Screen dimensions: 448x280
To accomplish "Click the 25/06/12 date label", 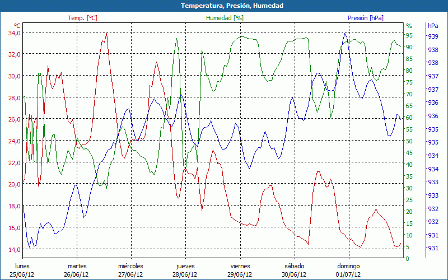I will pos(22,274).
